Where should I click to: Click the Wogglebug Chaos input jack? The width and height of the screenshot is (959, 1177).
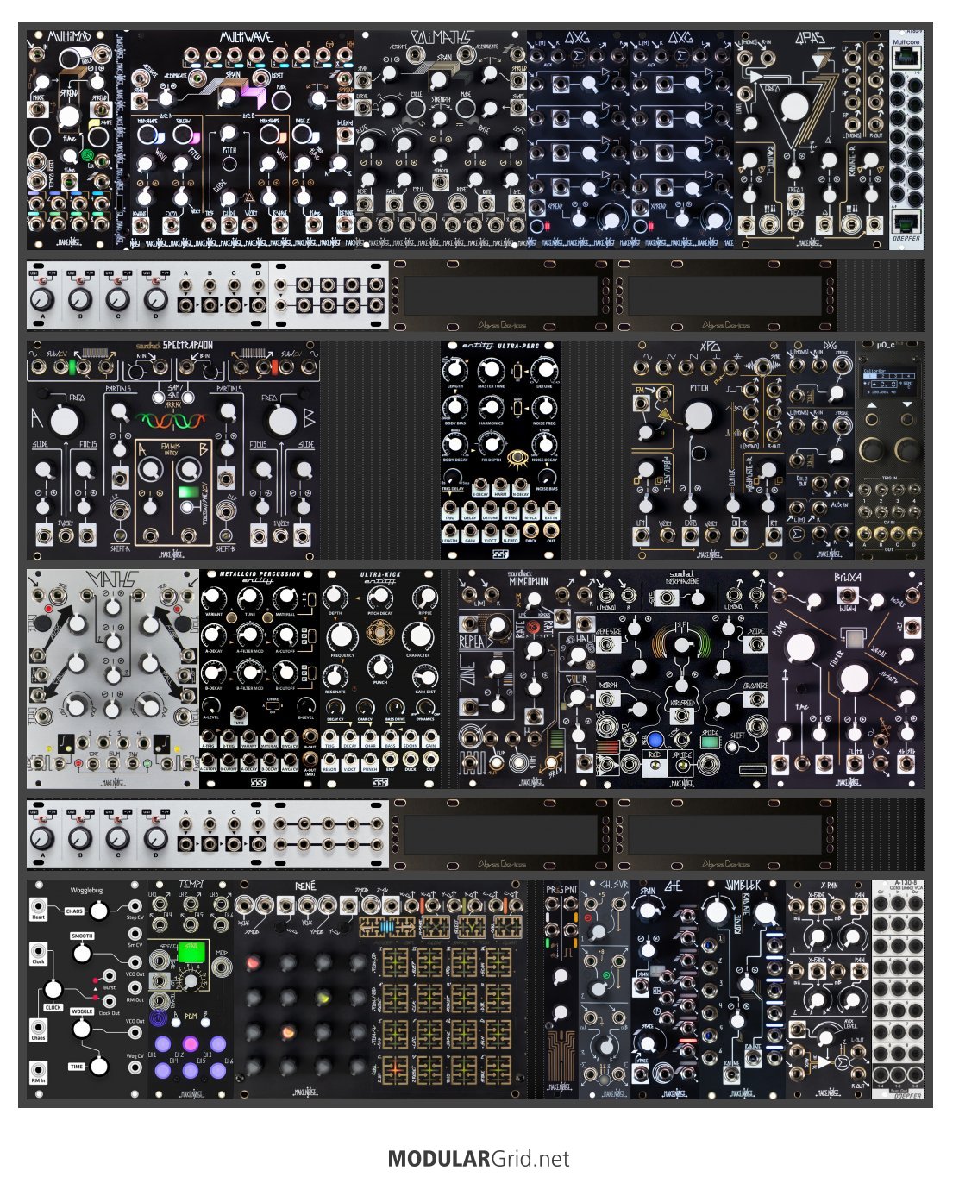click(39, 1027)
